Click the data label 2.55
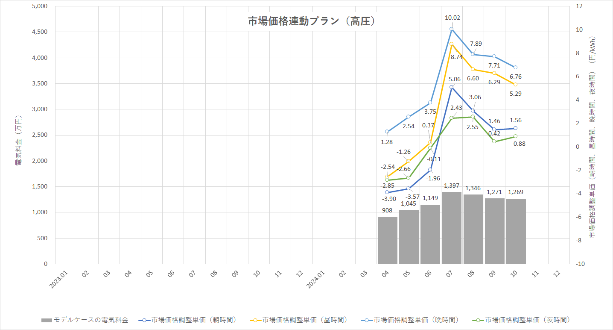This screenshot has height=330, width=613. point(473,127)
